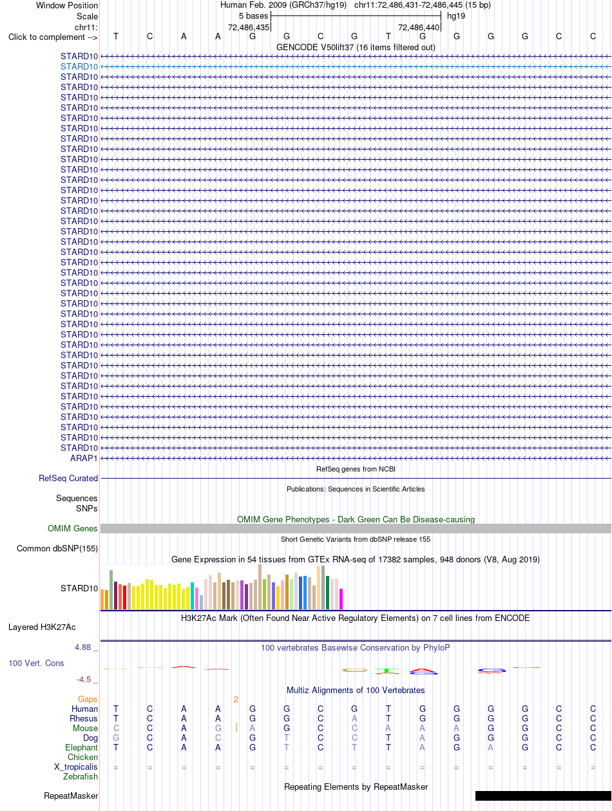Screen dimensions: 612x811
Task: Click the OMIM Genes track label
Action: click(x=73, y=528)
